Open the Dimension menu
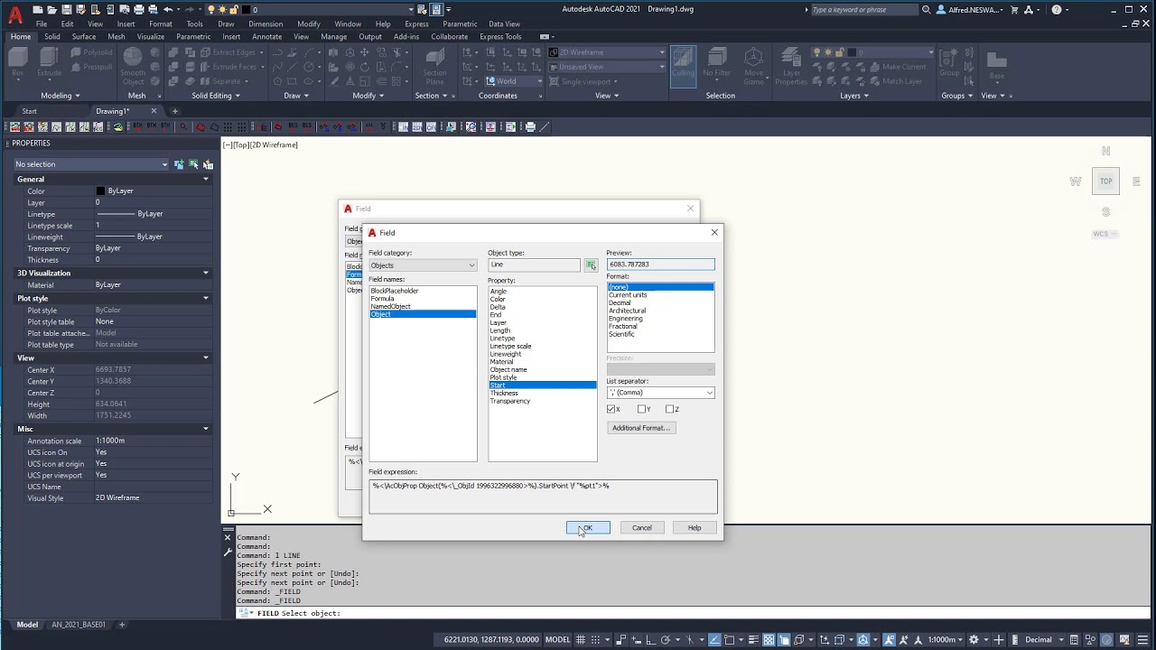This screenshot has width=1156, height=650. [266, 24]
